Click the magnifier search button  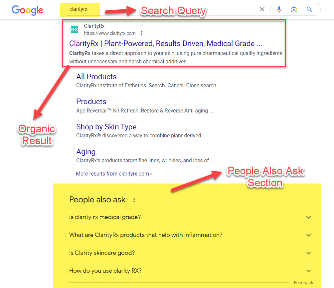pos(309,9)
